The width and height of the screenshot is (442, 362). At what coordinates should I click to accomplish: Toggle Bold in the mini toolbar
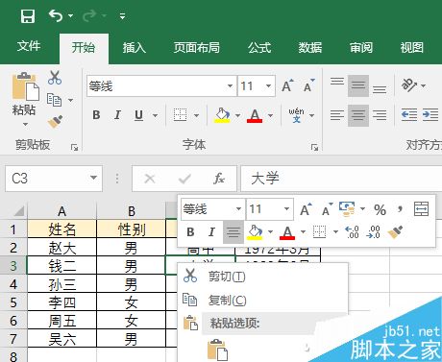point(190,231)
